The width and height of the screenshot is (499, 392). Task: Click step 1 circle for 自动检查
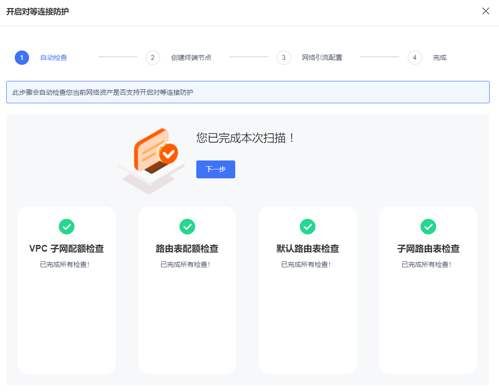(x=22, y=58)
